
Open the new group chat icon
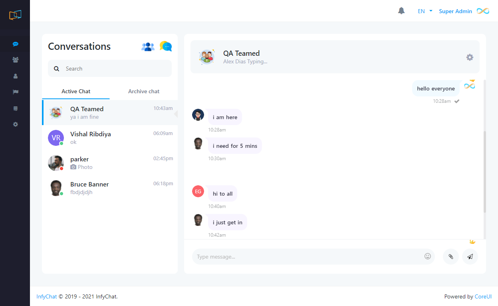(x=148, y=47)
